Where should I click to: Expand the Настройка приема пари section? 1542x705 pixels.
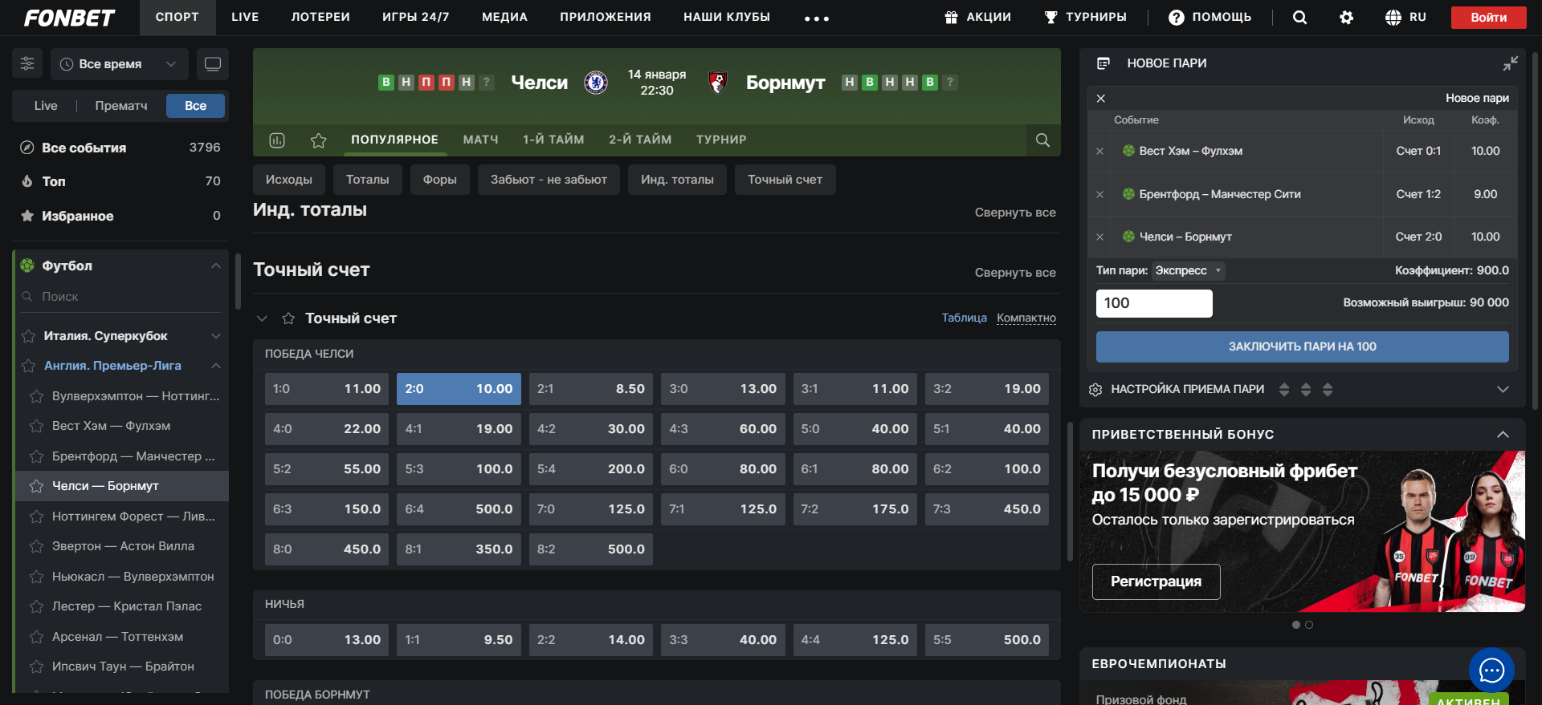coord(1503,390)
